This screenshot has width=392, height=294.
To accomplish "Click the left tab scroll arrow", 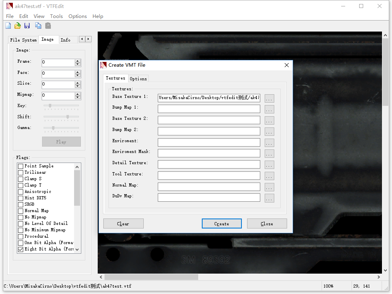I will click(82, 39).
